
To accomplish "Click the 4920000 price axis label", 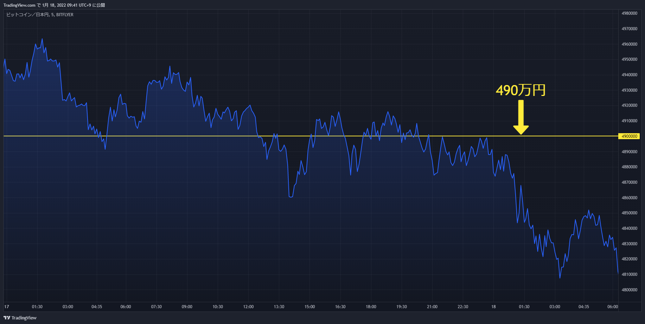I will tap(630, 105).
